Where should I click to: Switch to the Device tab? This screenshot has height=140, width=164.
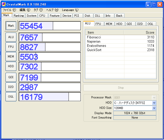click(x=67, y=16)
